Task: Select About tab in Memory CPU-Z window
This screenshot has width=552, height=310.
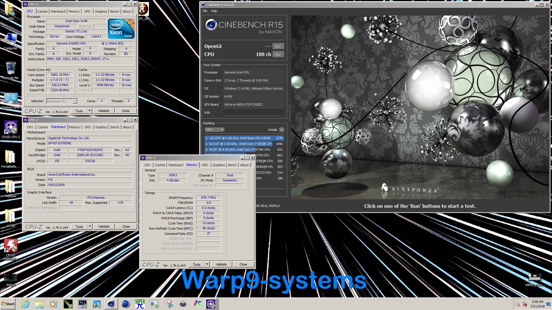Action: (244, 165)
